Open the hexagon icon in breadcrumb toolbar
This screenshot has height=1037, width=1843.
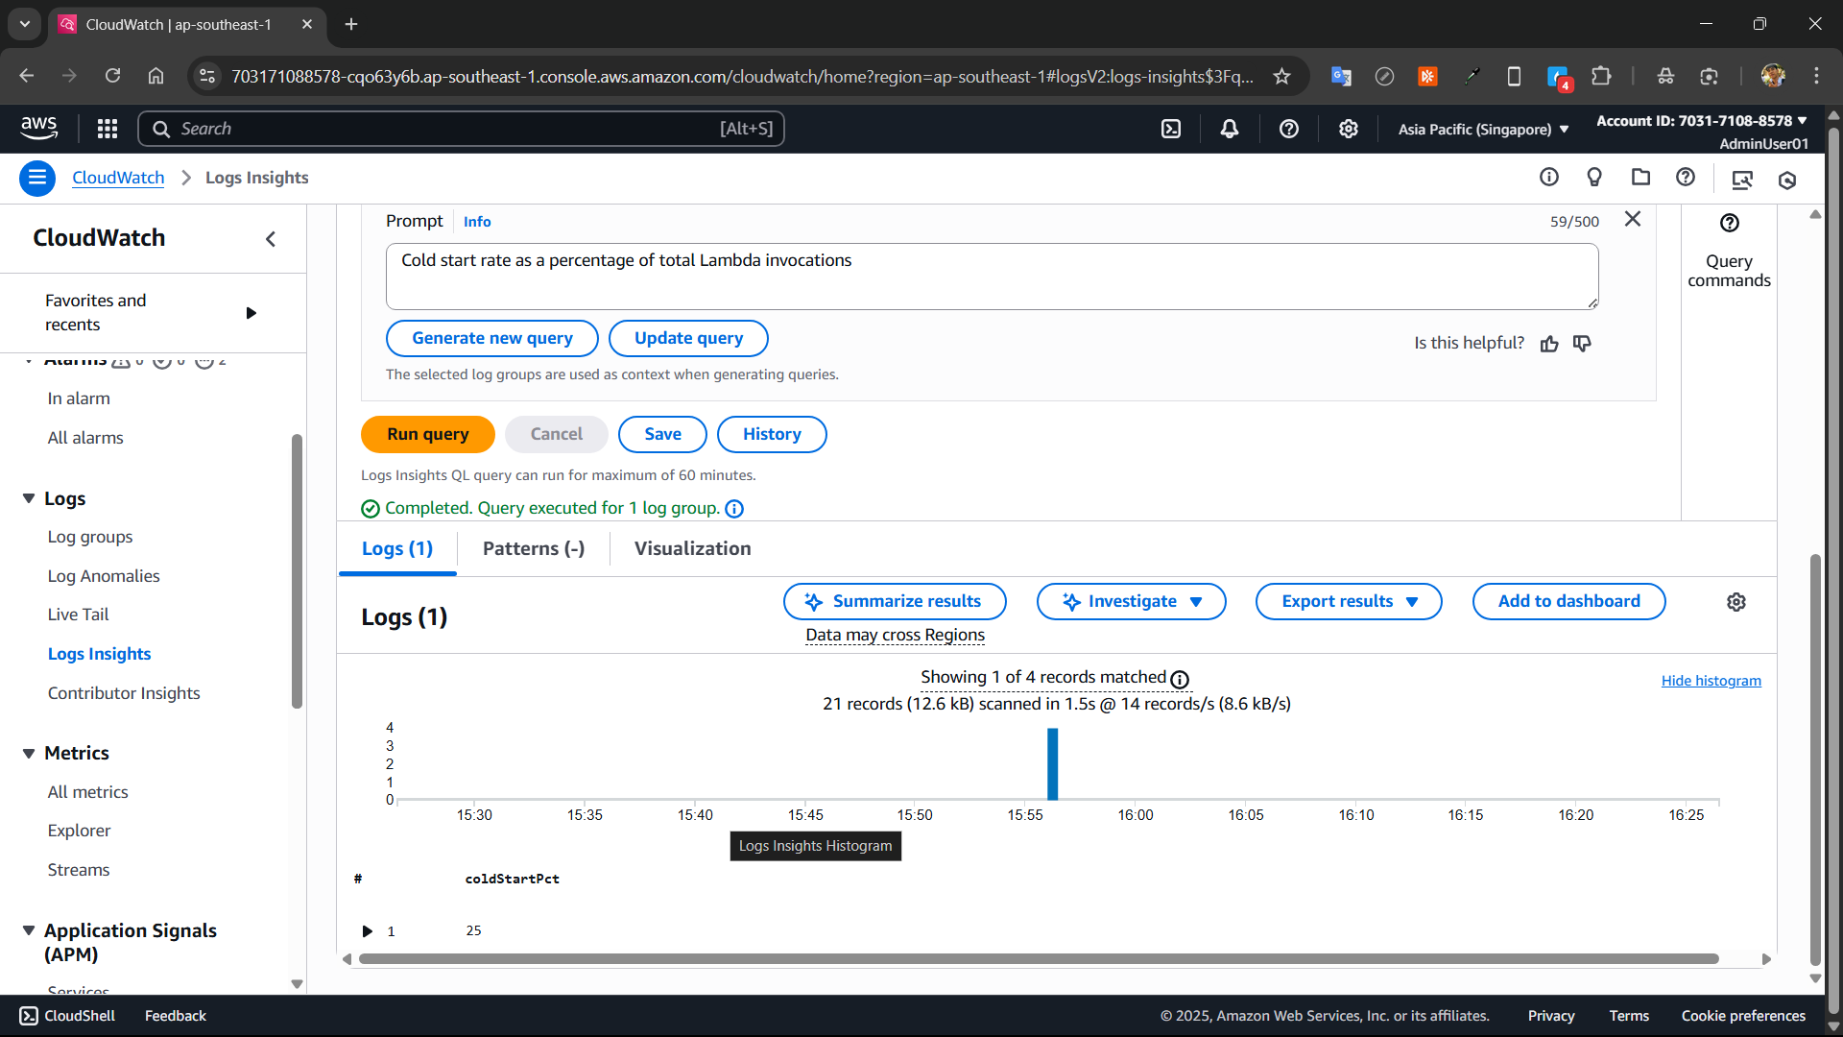coord(1787,180)
